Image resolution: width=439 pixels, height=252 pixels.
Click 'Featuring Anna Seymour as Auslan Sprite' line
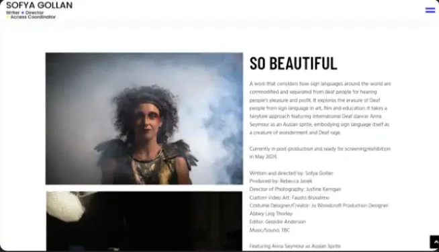(295, 246)
